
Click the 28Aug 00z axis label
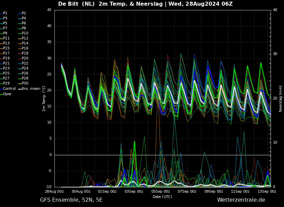click(x=54, y=191)
